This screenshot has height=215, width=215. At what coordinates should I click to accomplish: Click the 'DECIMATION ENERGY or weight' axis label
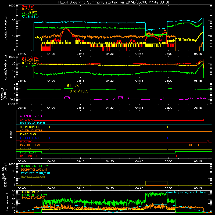coord(4,175)
